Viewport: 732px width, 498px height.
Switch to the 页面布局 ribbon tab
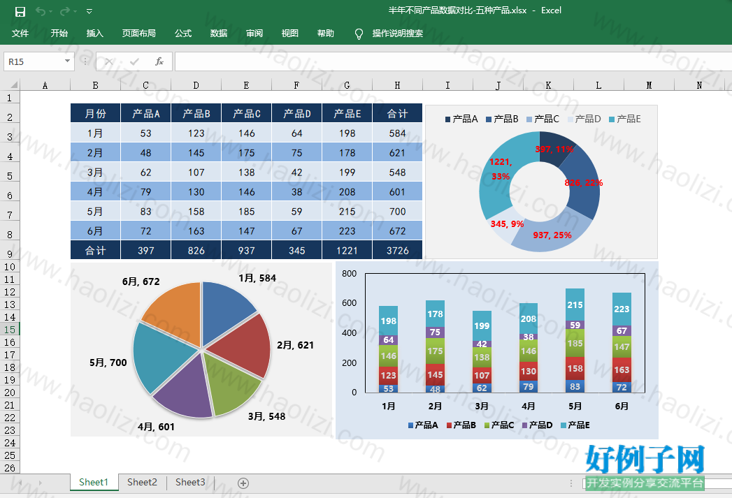[x=138, y=33]
